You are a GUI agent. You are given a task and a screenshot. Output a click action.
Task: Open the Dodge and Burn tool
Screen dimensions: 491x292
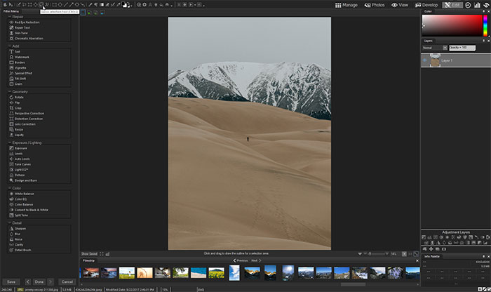[23, 180]
